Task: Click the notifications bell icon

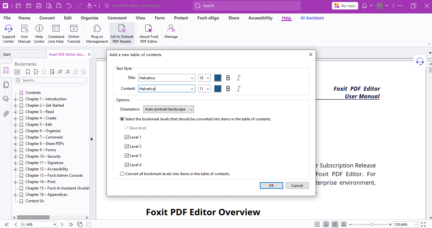Action: 365,6
